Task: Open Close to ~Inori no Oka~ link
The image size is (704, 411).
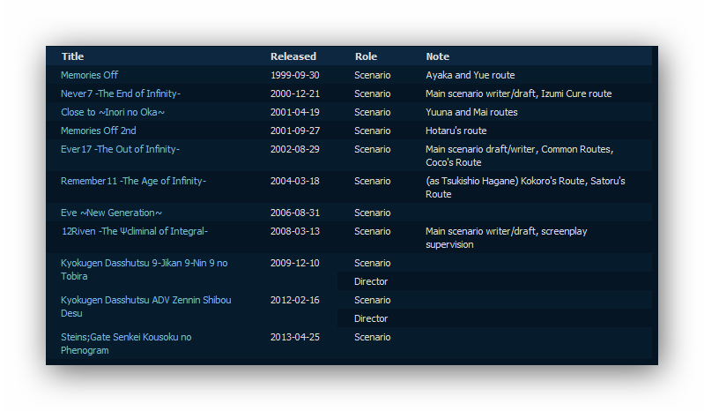Action: click(x=113, y=112)
